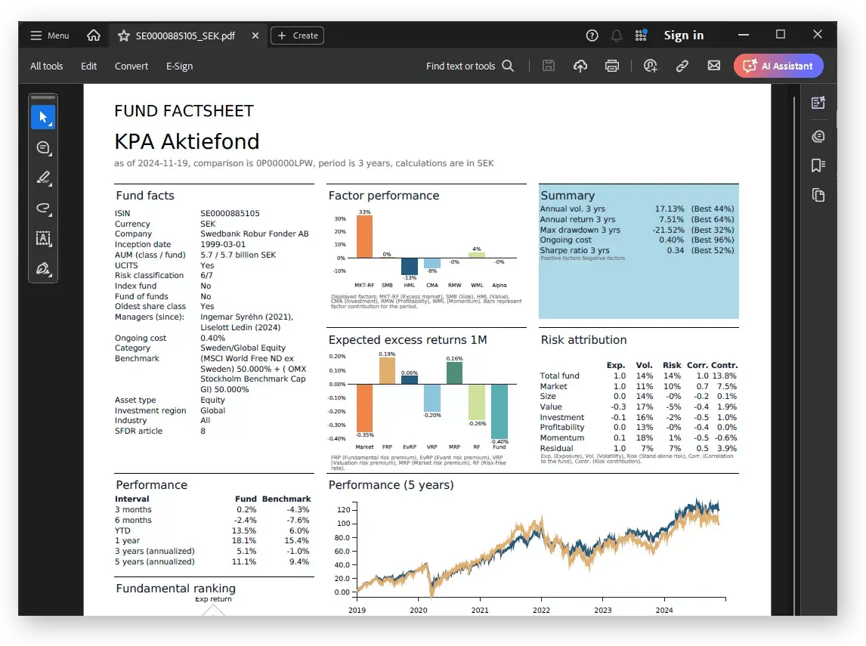This screenshot has height=646, width=866.
Task: Go to the Home screen icon
Action: pos(94,36)
